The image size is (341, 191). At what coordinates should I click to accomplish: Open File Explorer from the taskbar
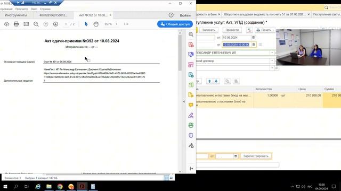(x=49, y=186)
